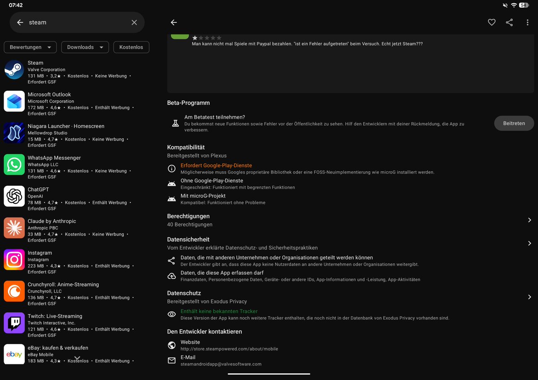This screenshot has width=538, height=380.
Task: Click 'Bereitgestellt von Plexus' text
Action: click(197, 156)
